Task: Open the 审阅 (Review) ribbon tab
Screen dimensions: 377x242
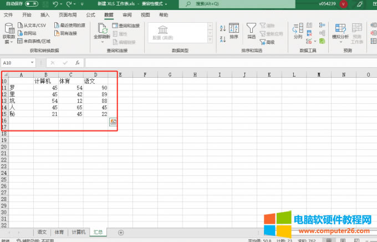Action: (x=127, y=15)
